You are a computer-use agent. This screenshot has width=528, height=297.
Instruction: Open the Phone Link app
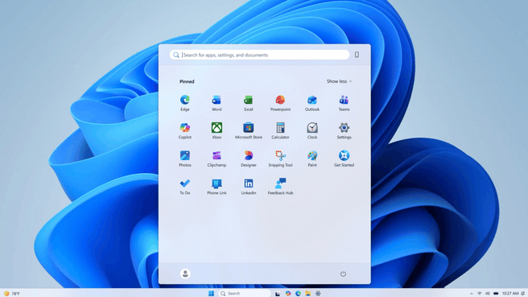point(217,187)
